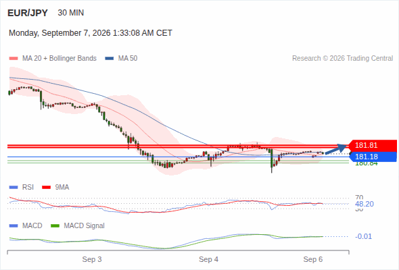This screenshot has height=270, width=399.
Task: Click the RSI value 48.20 label
Action: click(365, 204)
